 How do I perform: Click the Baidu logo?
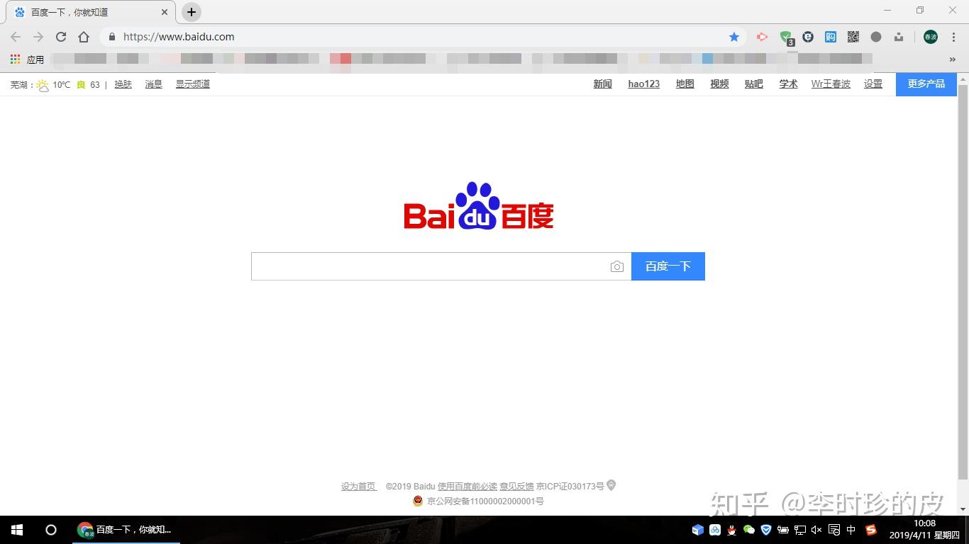(479, 206)
